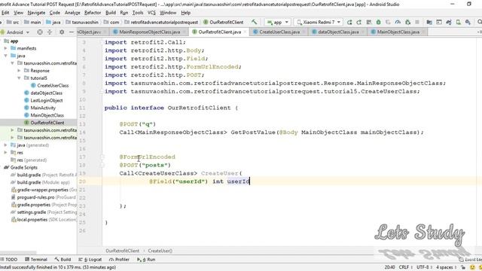Open the bottom Build tool window

coord(63,259)
